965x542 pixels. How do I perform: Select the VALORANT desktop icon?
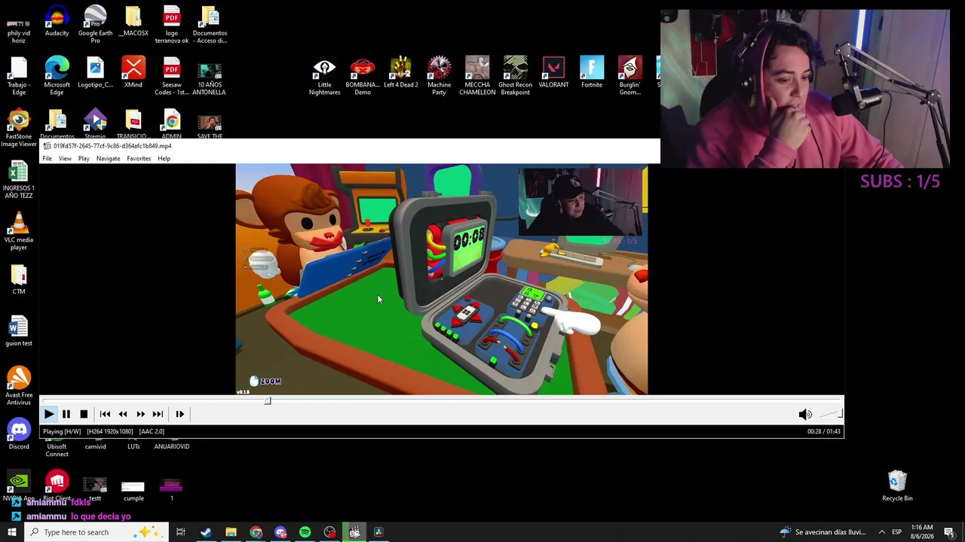point(553,73)
